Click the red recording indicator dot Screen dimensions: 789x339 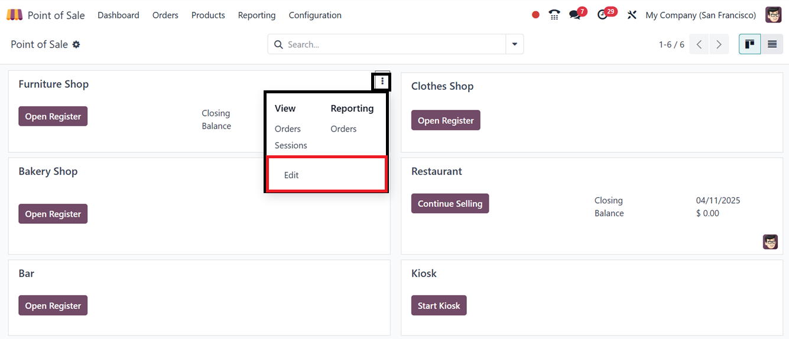pos(535,15)
